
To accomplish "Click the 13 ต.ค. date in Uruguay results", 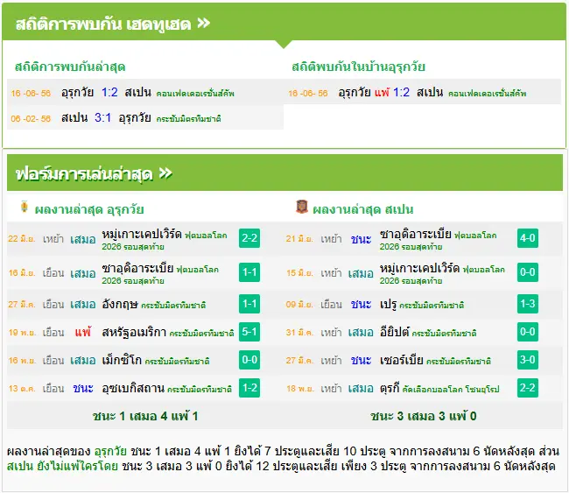I will point(22,389).
